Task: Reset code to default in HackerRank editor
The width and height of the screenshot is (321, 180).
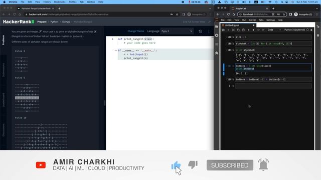Action: tap(200, 31)
